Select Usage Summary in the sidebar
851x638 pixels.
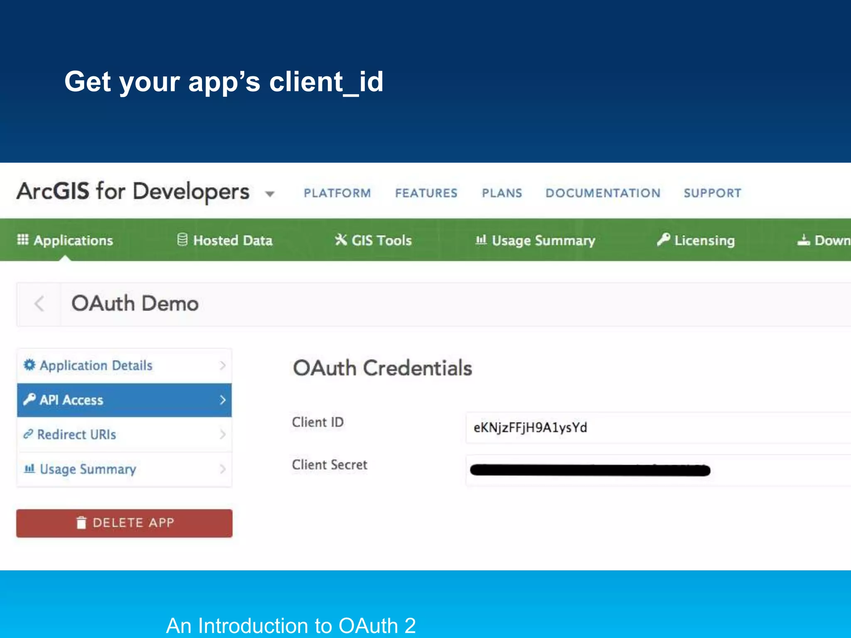click(x=124, y=469)
